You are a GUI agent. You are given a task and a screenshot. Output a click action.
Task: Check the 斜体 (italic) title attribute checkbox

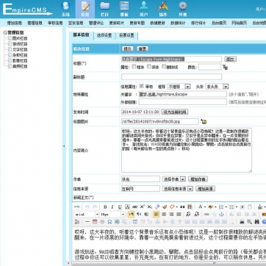[149, 66]
